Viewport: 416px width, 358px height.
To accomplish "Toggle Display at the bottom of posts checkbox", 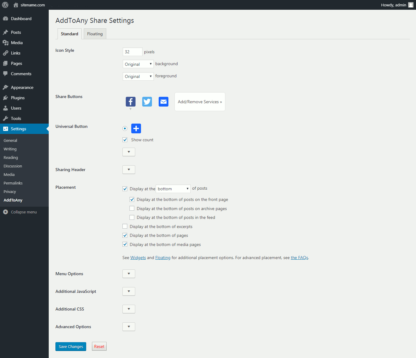I will 125,189.
